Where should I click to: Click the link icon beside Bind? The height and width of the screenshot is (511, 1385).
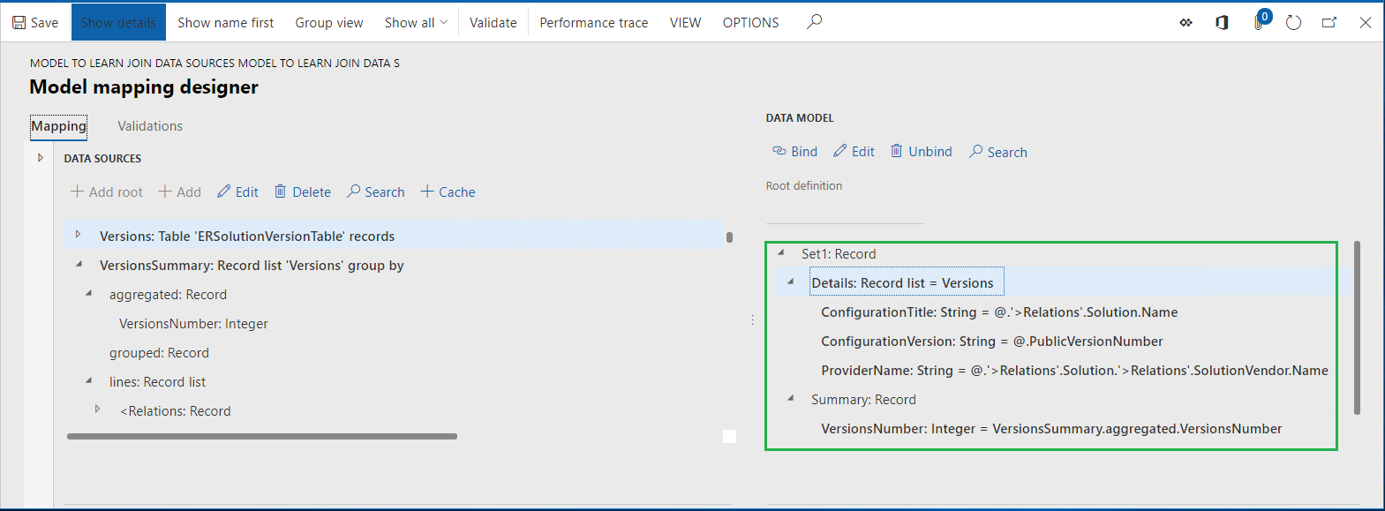(x=779, y=151)
